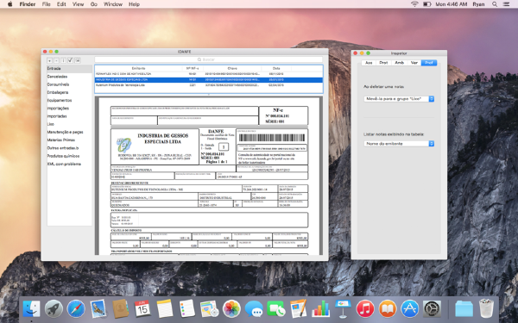Open the Ass tab in Inspetor
Screen dimensions: 518x323
(369, 63)
